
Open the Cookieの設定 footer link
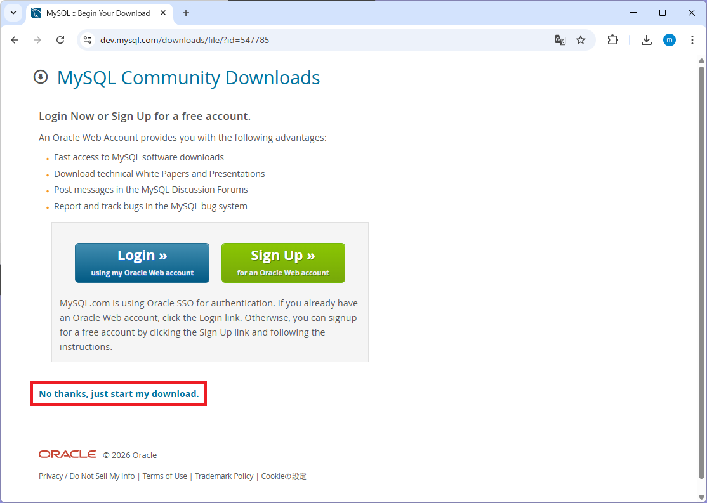click(283, 476)
